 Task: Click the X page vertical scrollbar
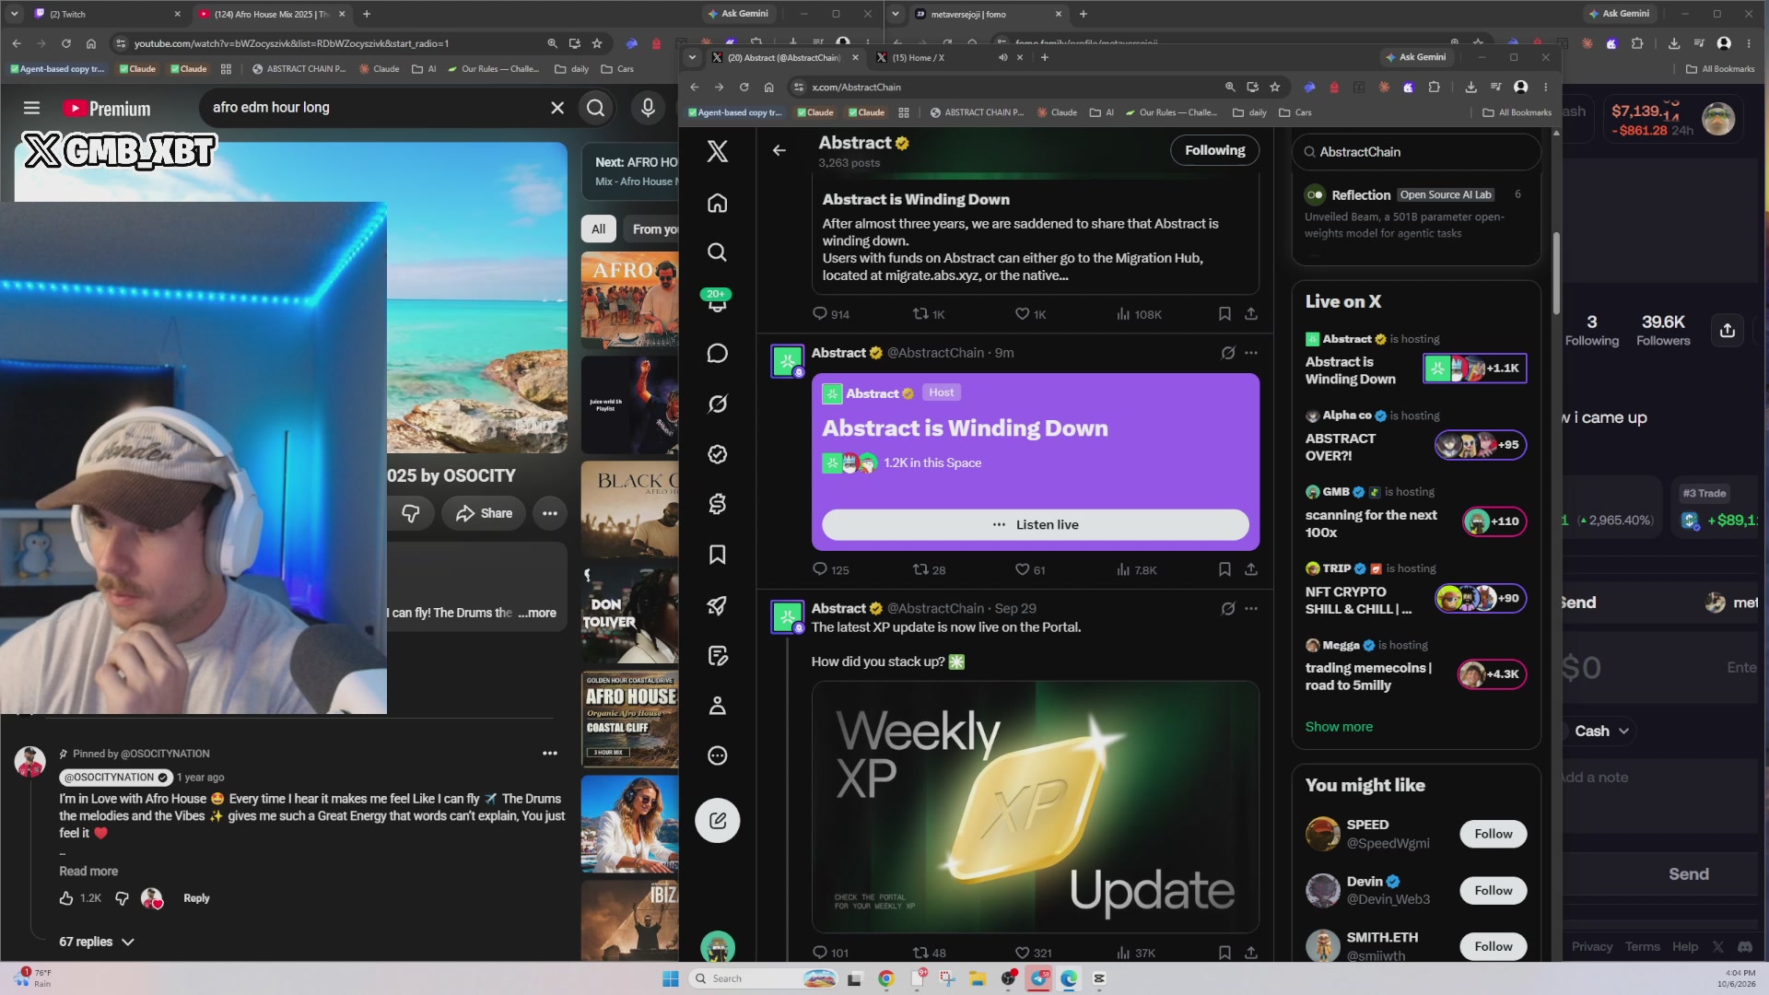[x=1555, y=272]
